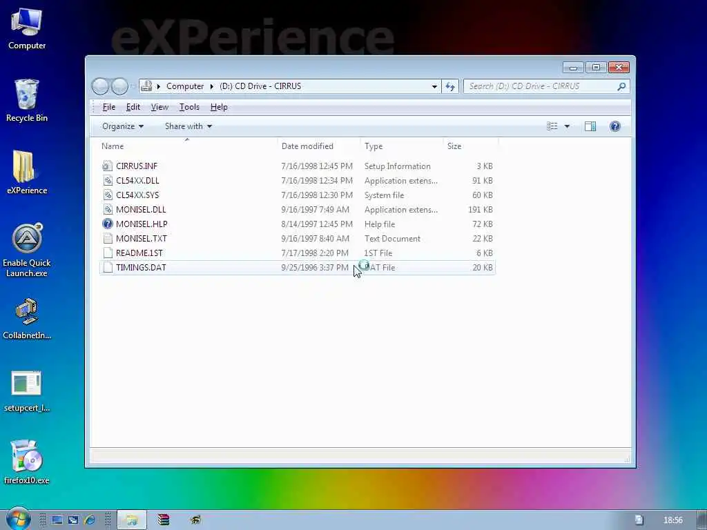Image resolution: width=707 pixels, height=530 pixels.
Task: Click file name MONISEL.TXT
Action: [141, 238]
